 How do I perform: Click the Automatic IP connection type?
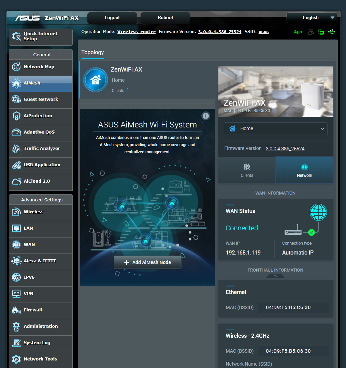(x=298, y=253)
